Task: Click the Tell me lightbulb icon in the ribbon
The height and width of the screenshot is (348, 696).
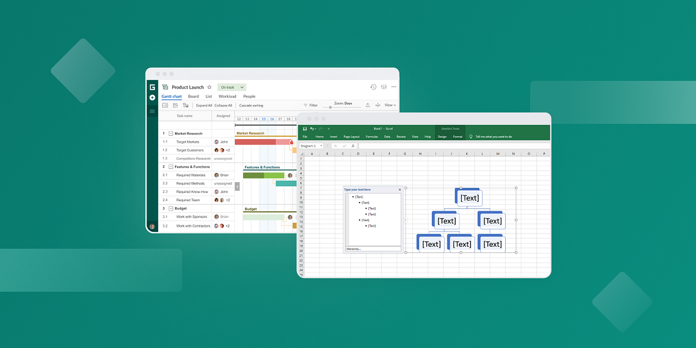Action: click(x=471, y=136)
